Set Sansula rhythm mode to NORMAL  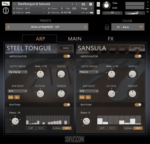point(128,128)
